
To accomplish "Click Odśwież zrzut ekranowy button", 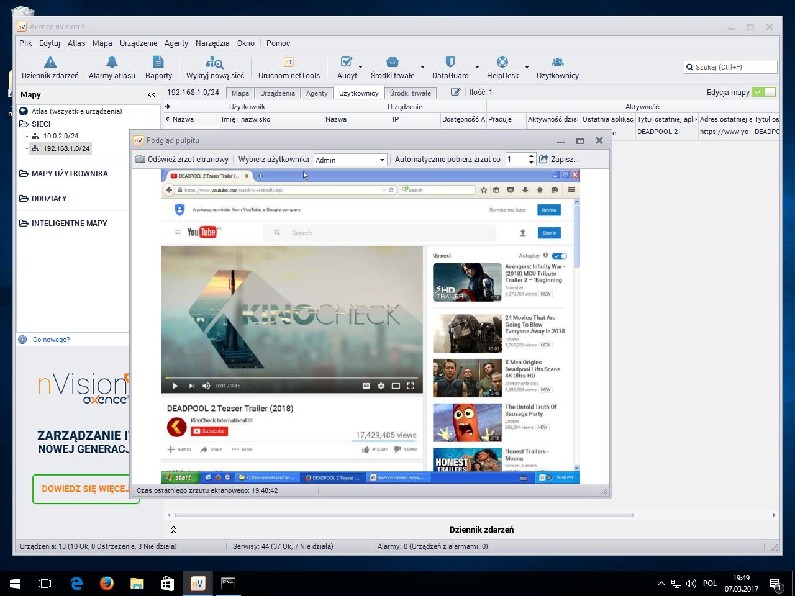I will click(x=183, y=160).
